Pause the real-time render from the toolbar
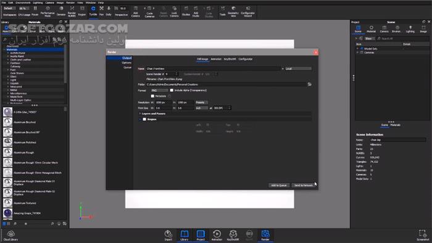 (x=35, y=10)
